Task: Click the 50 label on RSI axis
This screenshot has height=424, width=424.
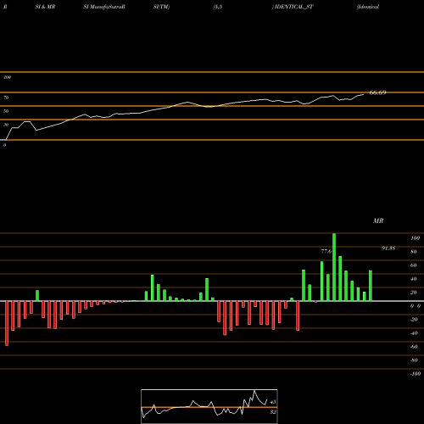Action: [6, 111]
